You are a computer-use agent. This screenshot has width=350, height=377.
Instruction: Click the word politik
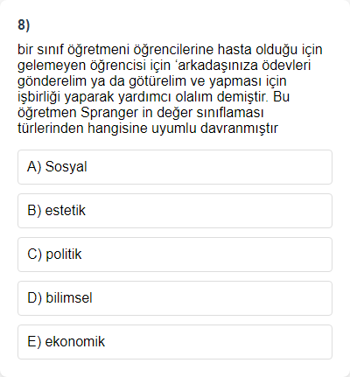tap(64, 255)
